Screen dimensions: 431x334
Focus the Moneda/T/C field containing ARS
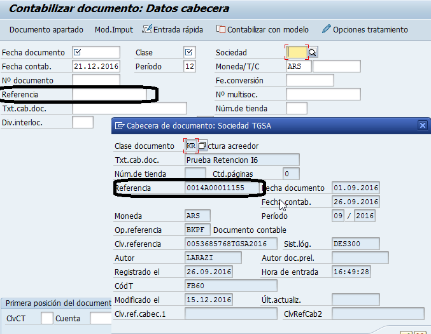click(x=298, y=66)
